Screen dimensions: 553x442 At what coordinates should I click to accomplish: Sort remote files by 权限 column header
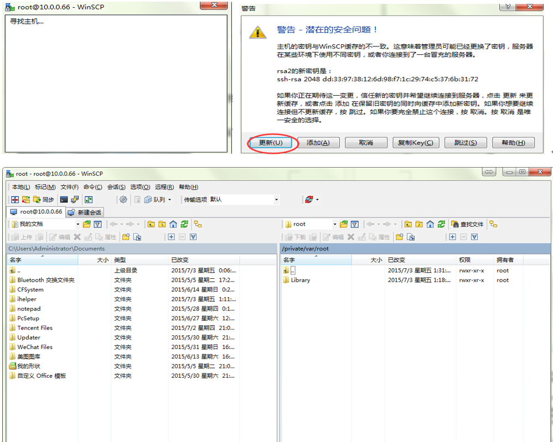(x=474, y=260)
